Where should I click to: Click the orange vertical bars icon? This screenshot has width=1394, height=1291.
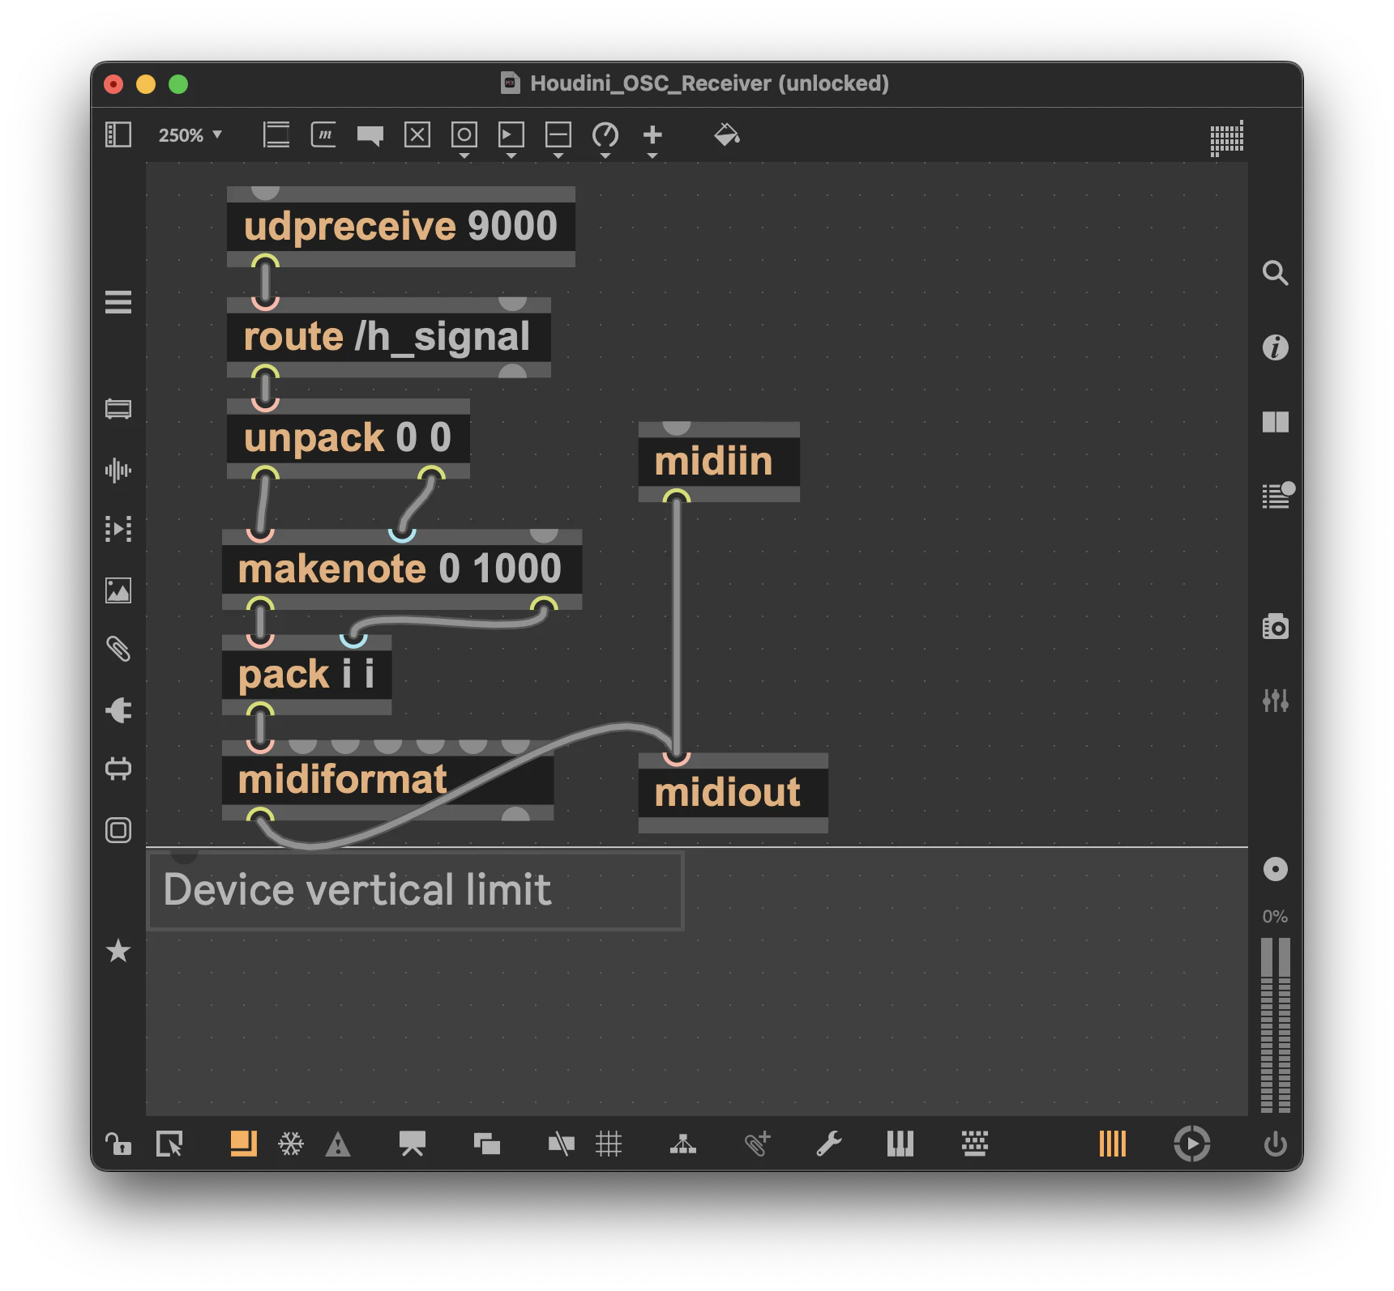tap(1113, 1144)
